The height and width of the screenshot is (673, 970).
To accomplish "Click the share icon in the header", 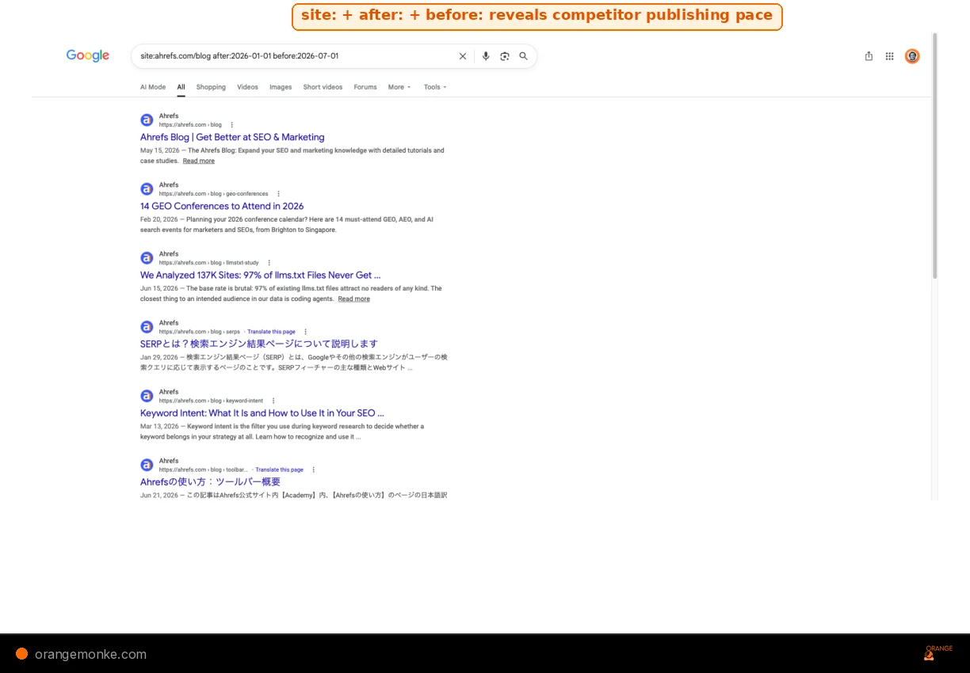I will (869, 56).
